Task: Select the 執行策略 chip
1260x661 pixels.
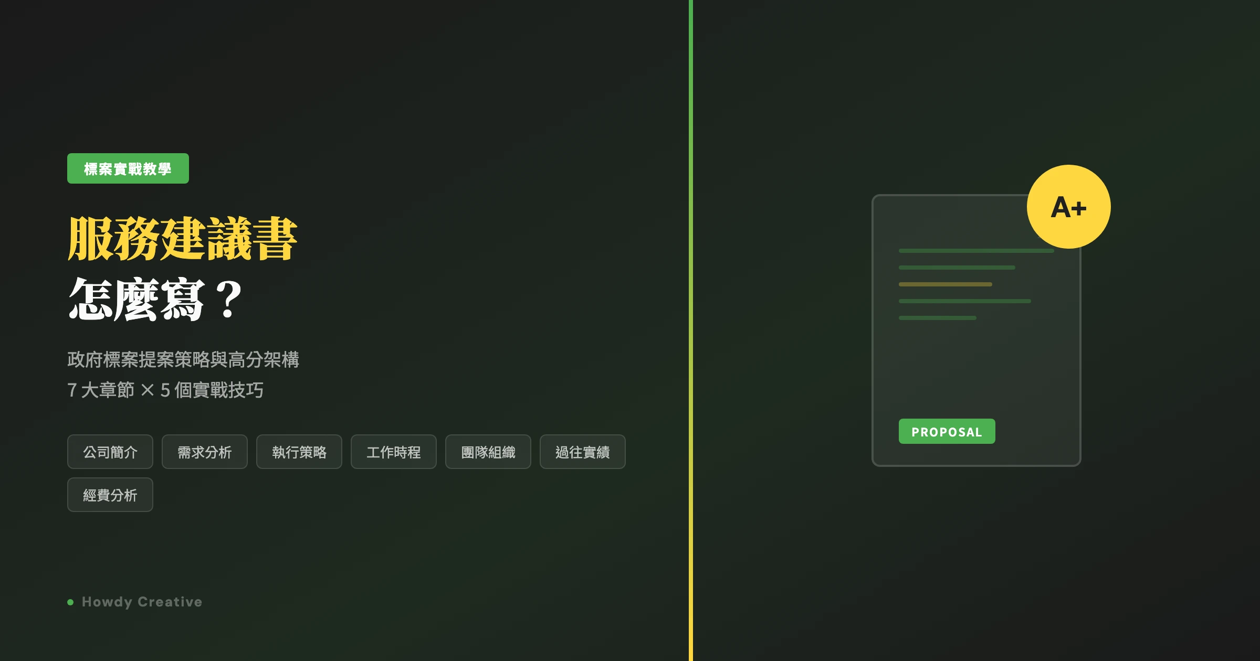Action: [x=299, y=452]
